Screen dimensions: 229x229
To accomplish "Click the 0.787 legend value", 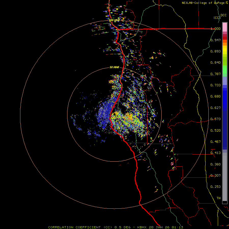I will 216,74.
